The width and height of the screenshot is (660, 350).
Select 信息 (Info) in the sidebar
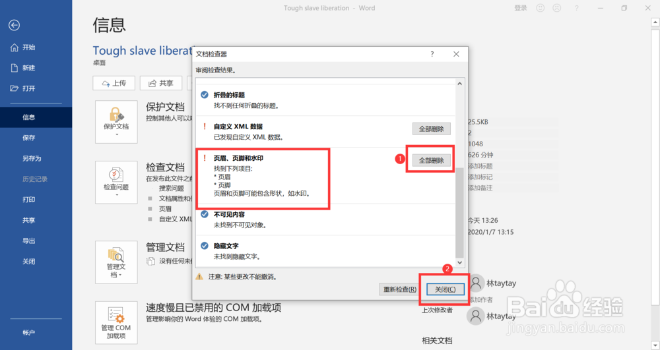coord(36,117)
